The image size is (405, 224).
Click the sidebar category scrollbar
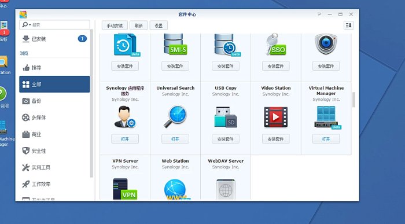pyautogui.click(x=91, y=104)
